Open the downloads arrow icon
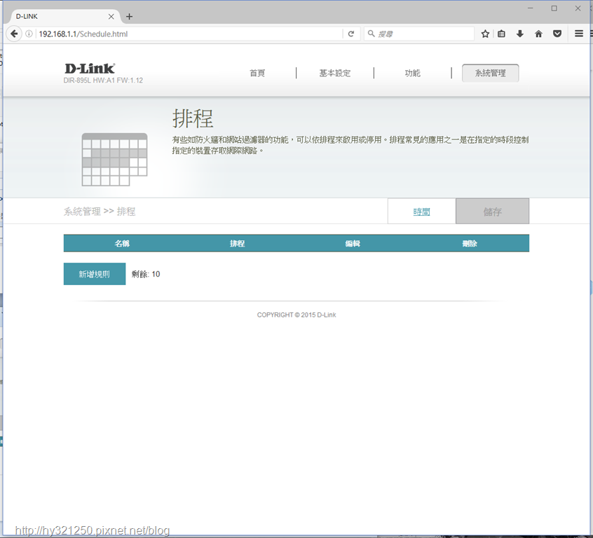The height and width of the screenshot is (538, 593). (x=520, y=34)
